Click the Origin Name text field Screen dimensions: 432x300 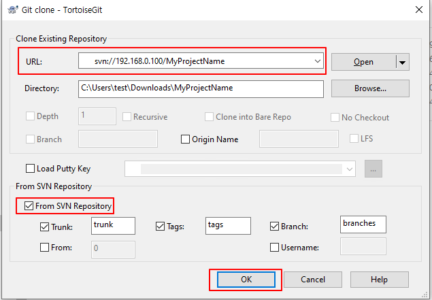[x=299, y=139]
